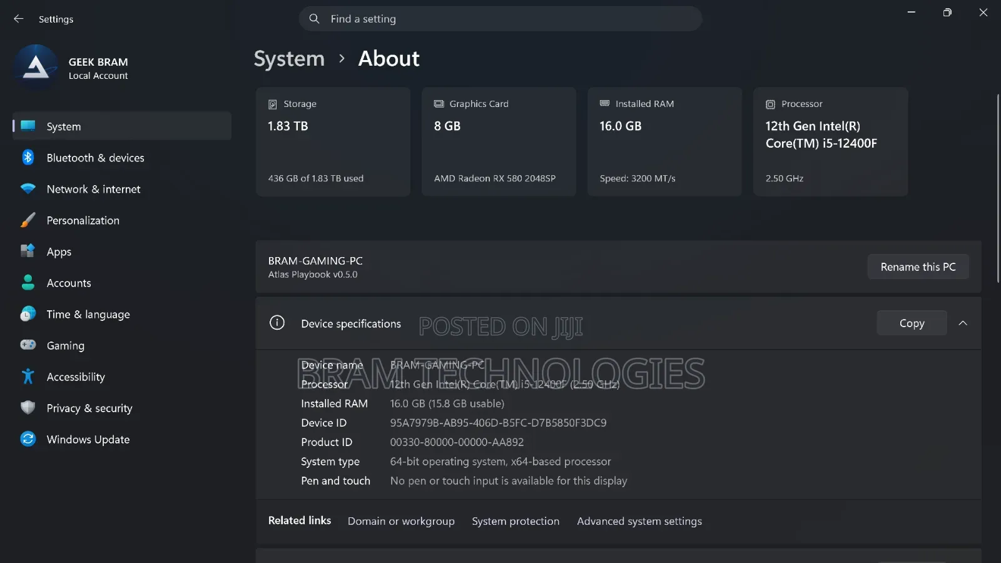The image size is (1001, 563).
Task: Click the Windows Update refresh icon
Action: [28, 439]
